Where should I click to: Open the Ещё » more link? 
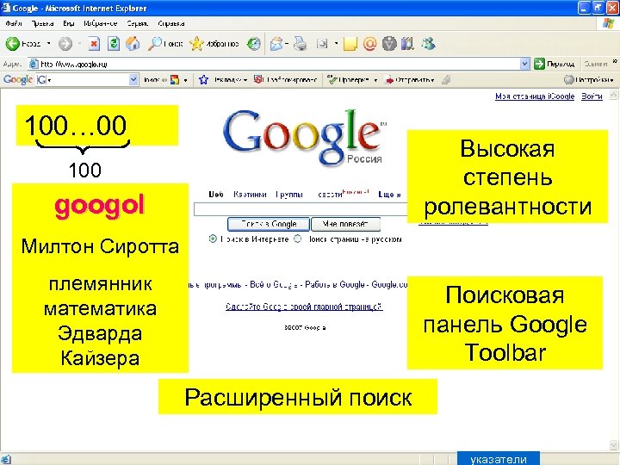(x=389, y=194)
